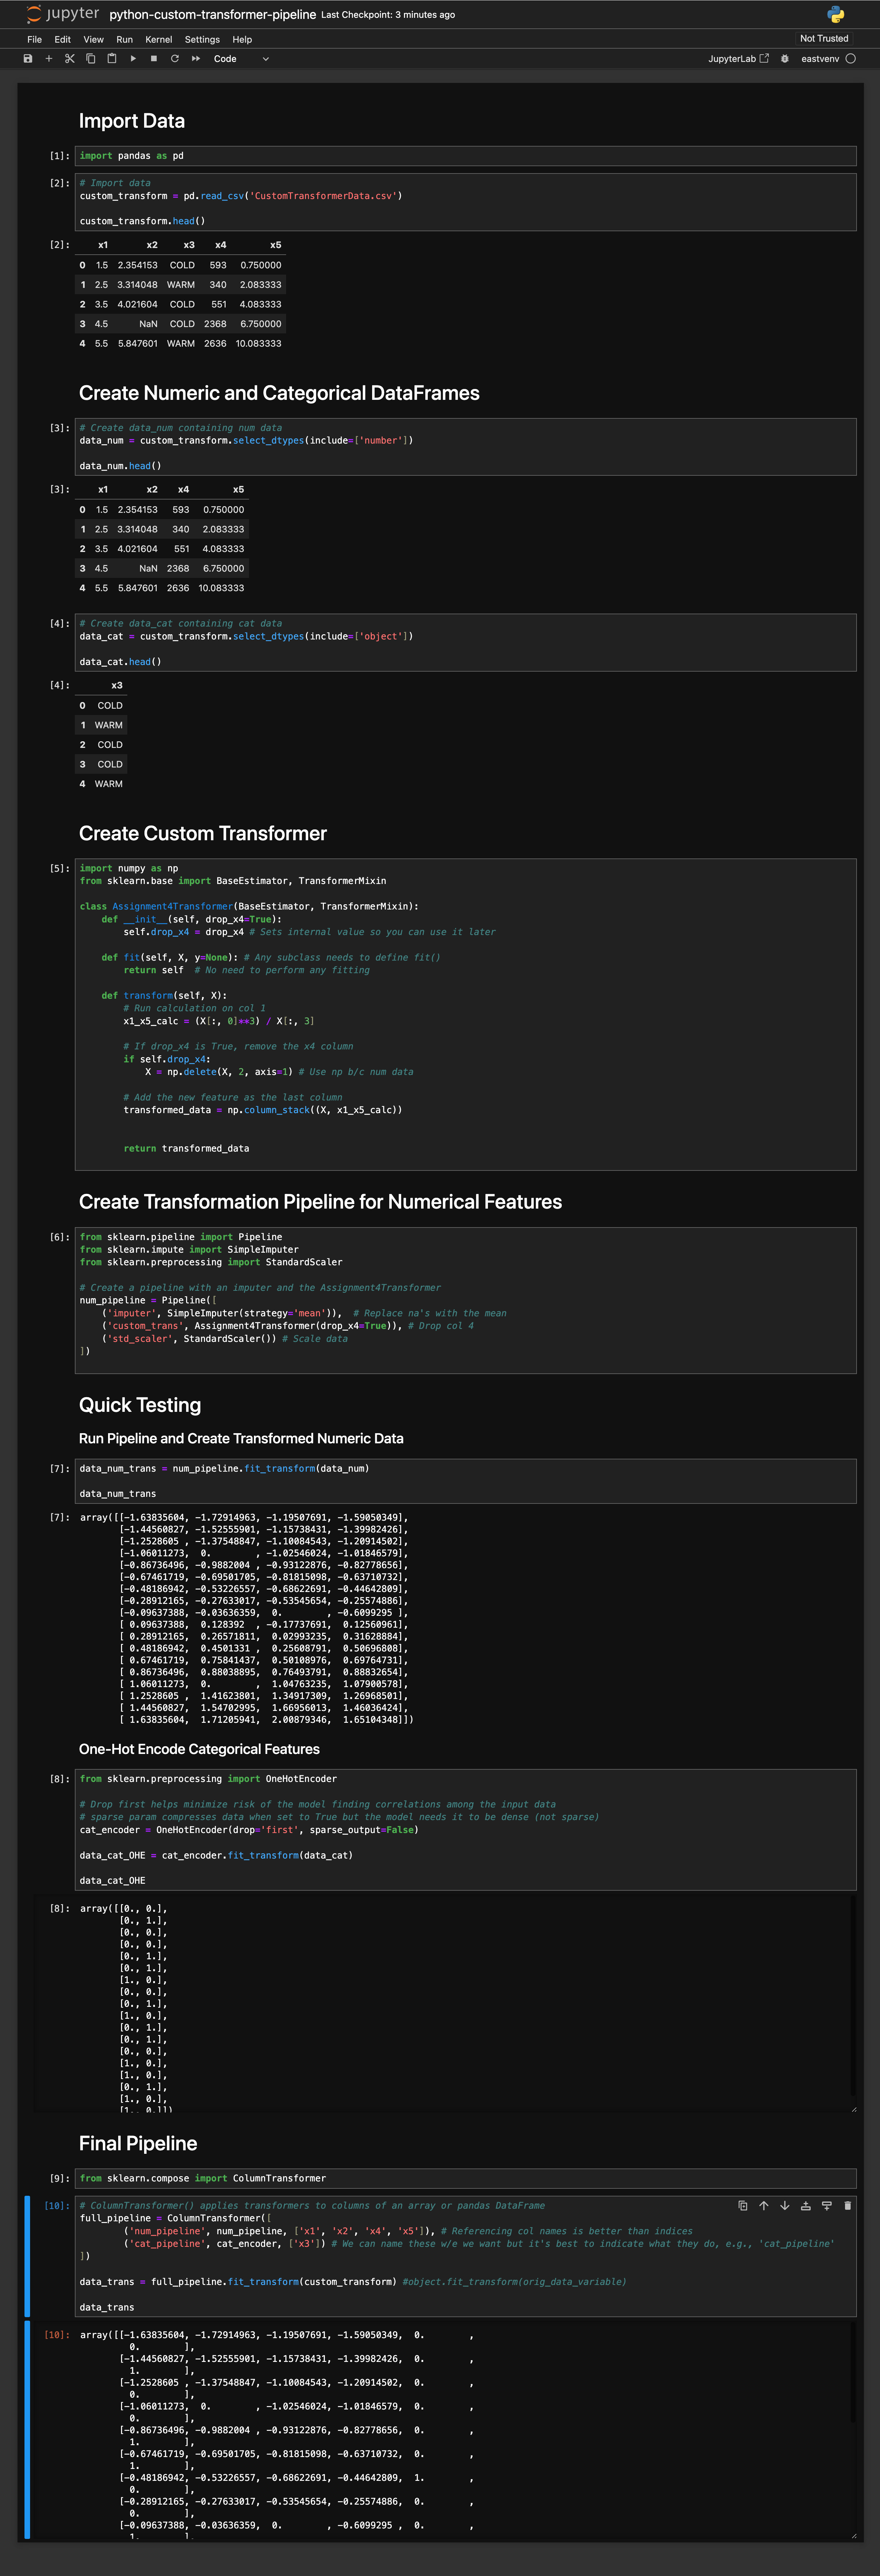Run the selected cell with the play icon

(133, 59)
